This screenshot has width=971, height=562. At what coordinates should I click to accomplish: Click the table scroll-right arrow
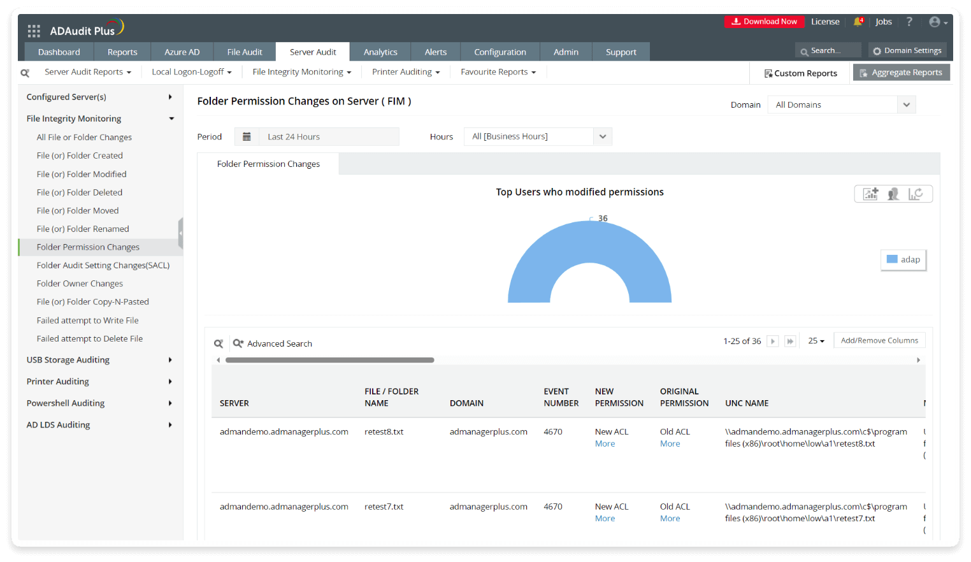(x=918, y=361)
